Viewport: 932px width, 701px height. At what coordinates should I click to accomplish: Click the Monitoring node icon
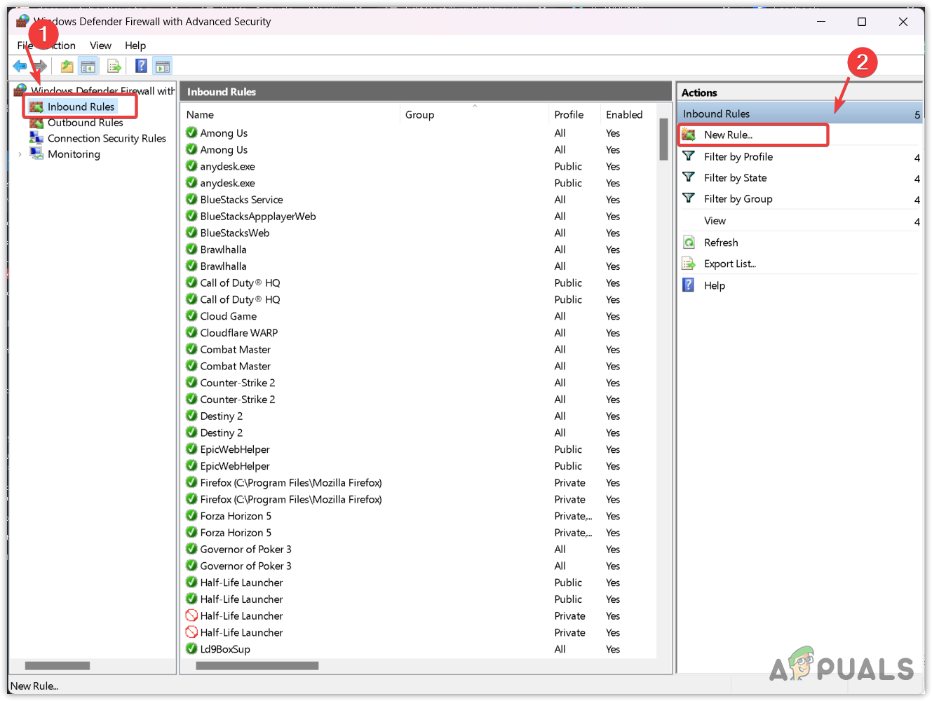coord(36,154)
